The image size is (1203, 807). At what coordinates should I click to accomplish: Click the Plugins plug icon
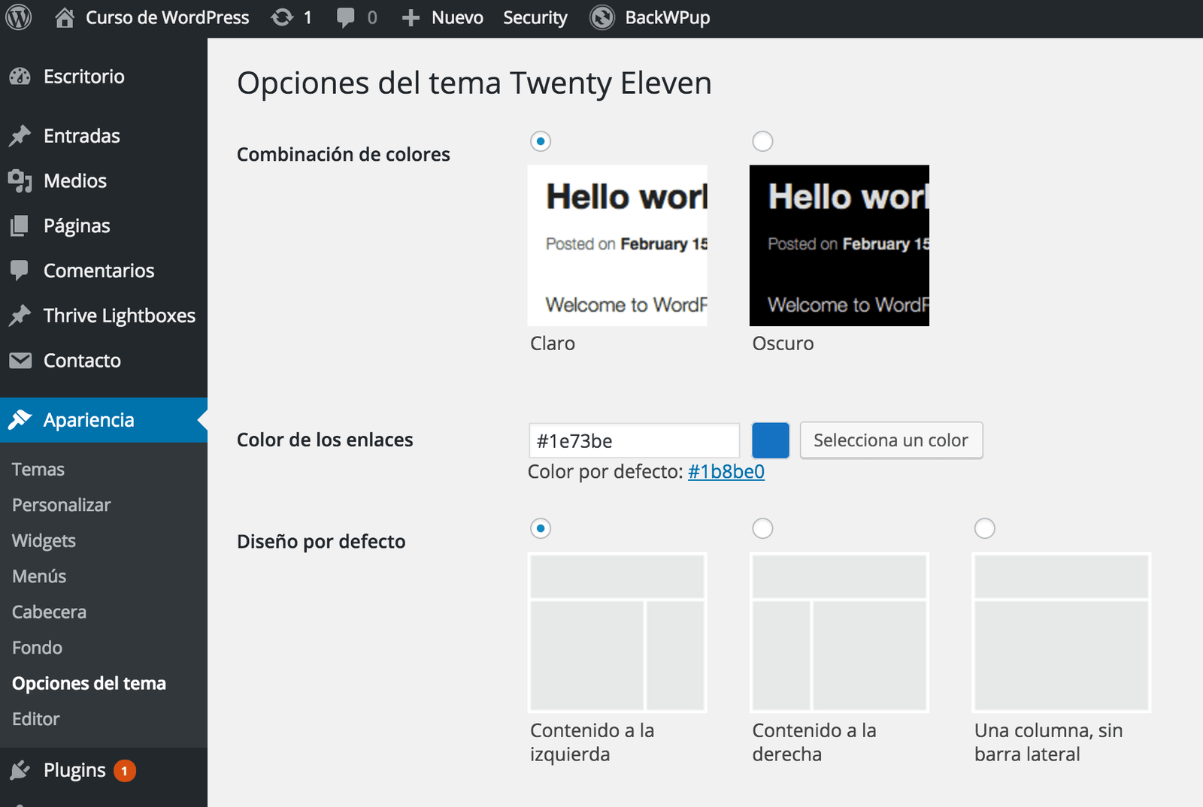coord(20,770)
